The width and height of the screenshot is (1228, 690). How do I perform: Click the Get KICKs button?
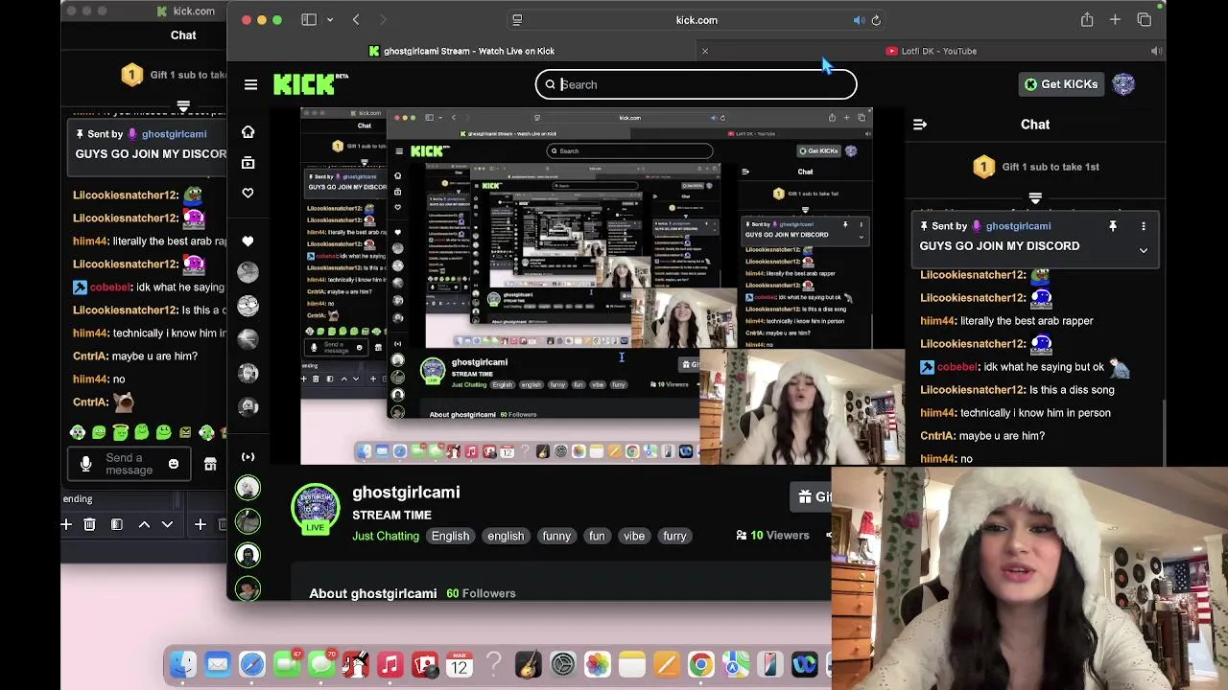coord(1060,84)
